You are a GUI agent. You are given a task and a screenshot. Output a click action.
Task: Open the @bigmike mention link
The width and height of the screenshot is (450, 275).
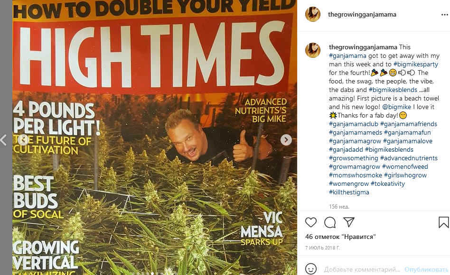pos(396,107)
